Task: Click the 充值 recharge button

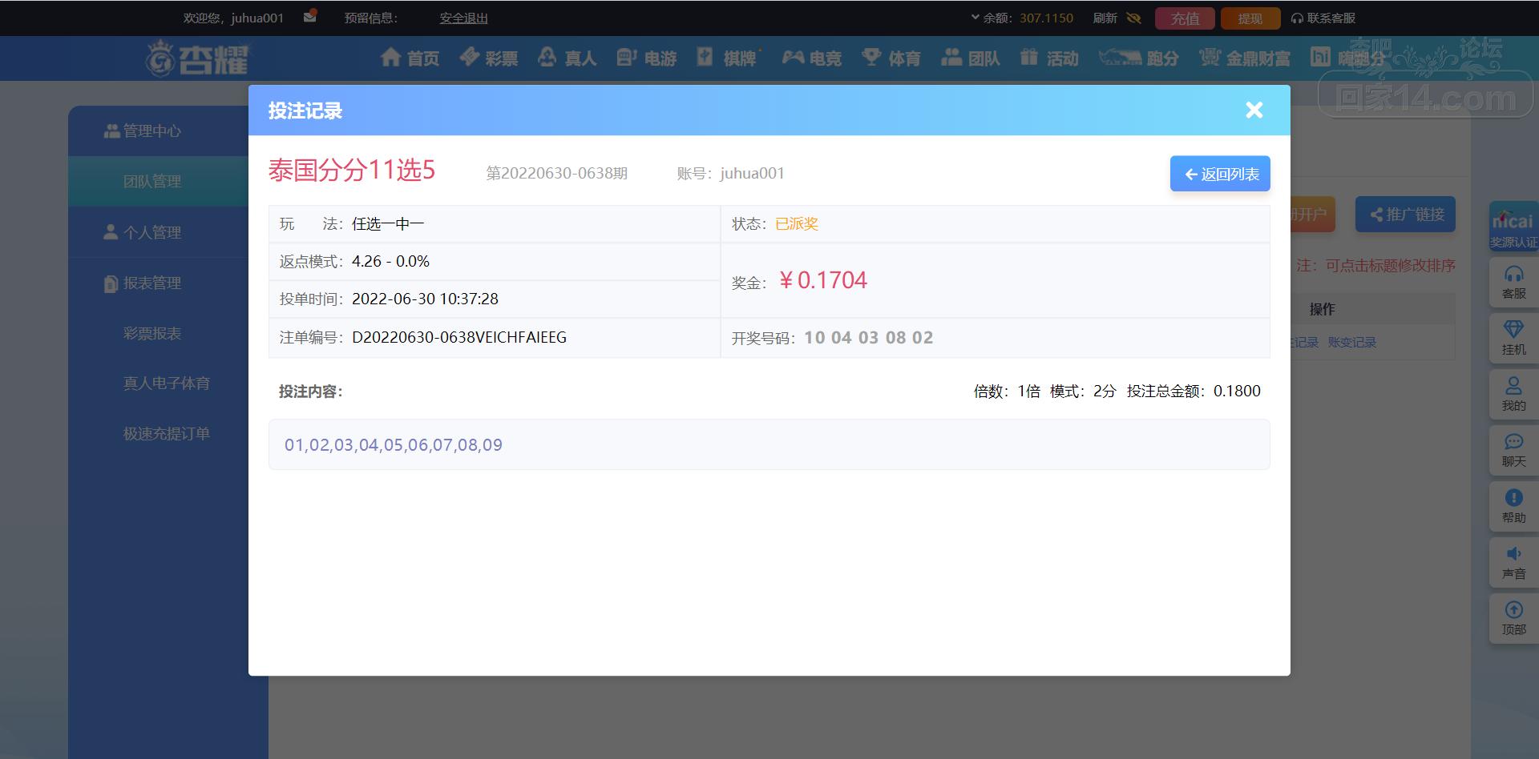Action: tap(1185, 18)
